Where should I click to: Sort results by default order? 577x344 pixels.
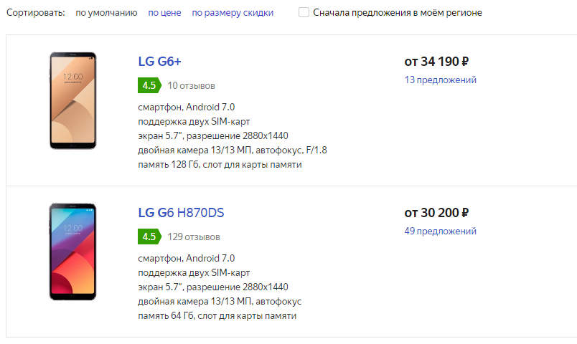(106, 13)
